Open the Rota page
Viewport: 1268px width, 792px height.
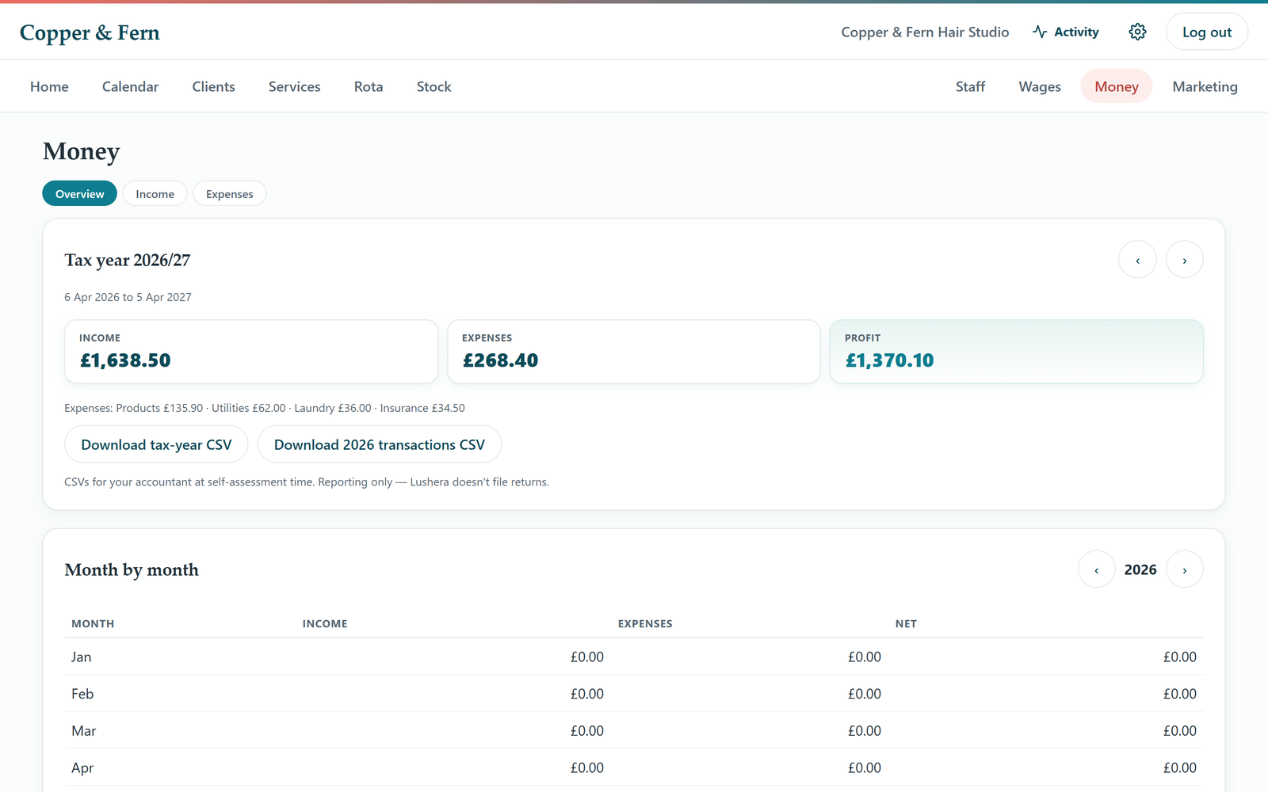point(369,86)
